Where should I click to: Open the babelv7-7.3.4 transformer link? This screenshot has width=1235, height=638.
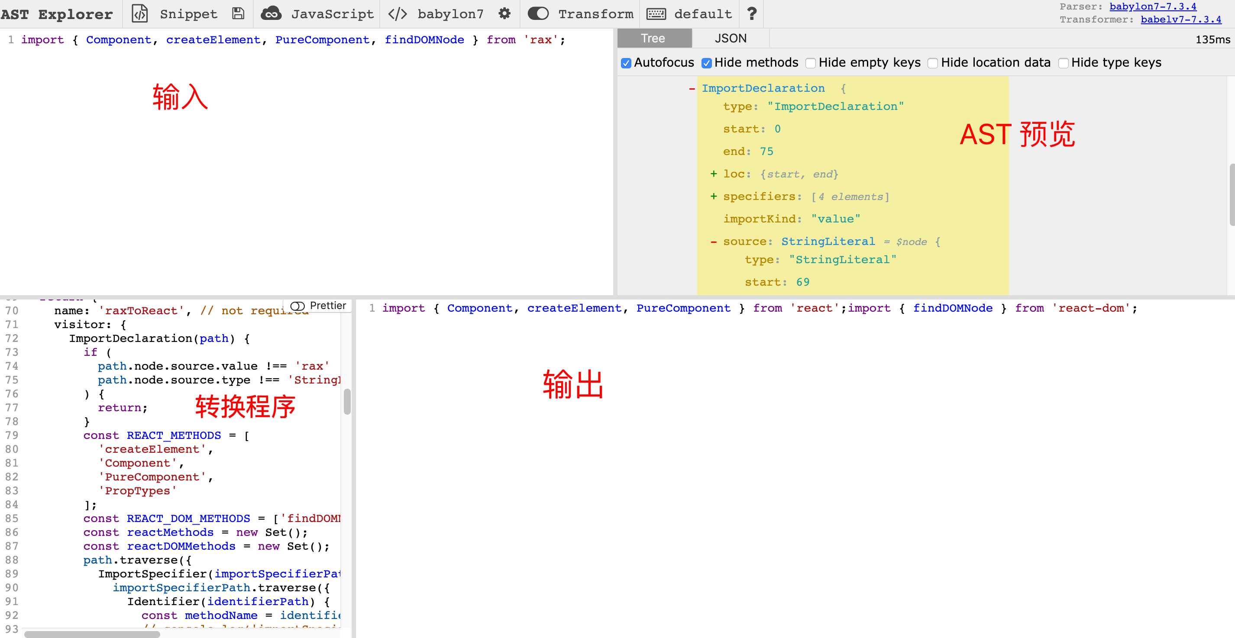click(1180, 19)
